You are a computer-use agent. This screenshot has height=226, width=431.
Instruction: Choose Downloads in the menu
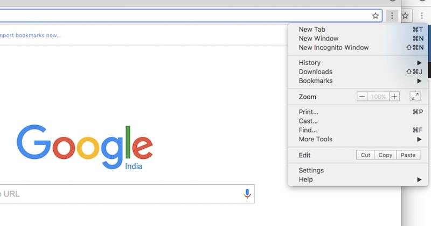[x=315, y=72]
